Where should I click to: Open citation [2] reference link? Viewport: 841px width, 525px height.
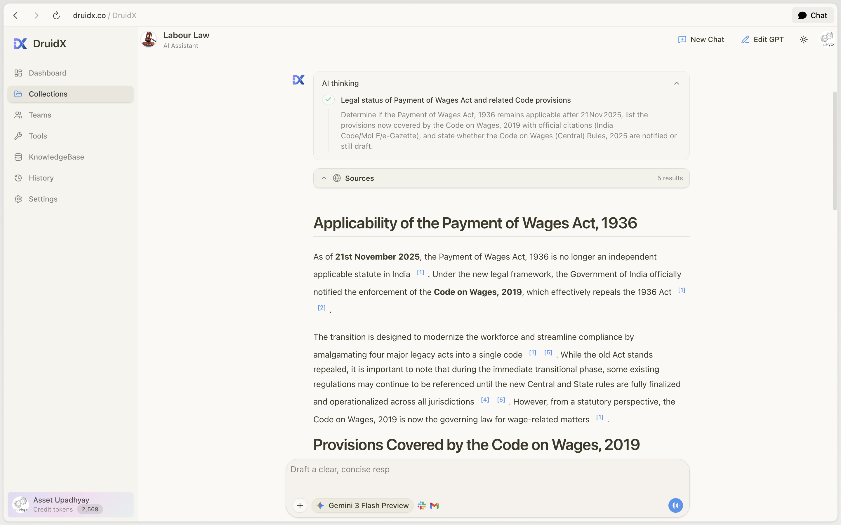point(322,308)
